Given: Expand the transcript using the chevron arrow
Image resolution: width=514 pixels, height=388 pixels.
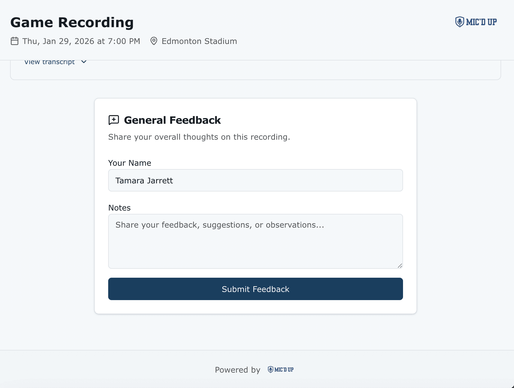Looking at the screenshot, I should point(84,62).
